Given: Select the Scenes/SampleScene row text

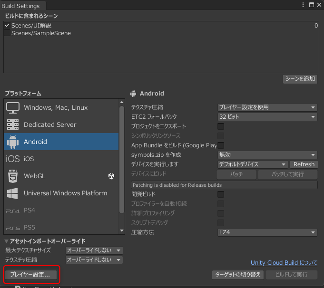Looking at the screenshot, I should (x=41, y=33).
